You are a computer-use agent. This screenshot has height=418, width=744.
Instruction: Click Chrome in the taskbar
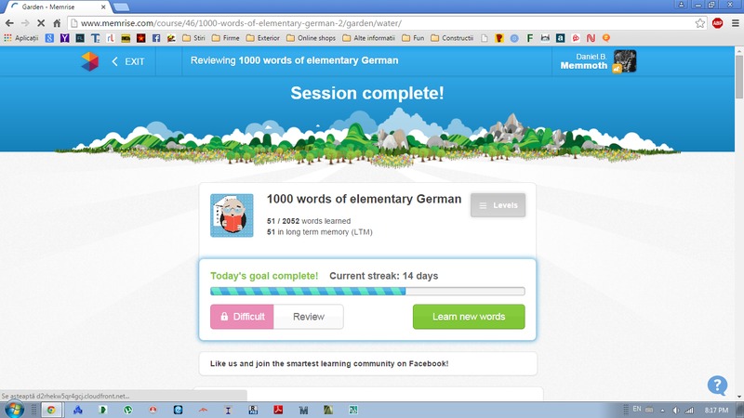pyautogui.click(x=51, y=410)
